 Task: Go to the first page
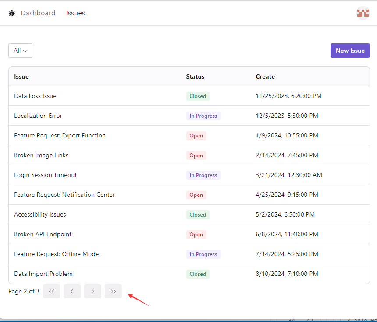[51, 291]
